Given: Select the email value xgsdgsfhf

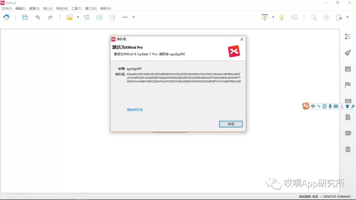Looking at the screenshot, I should pyautogui.click(x=134, y=69).
